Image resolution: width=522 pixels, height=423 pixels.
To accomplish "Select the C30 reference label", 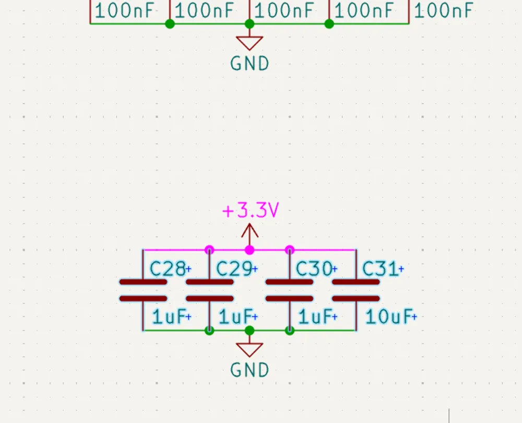I will (x=314, y=269).
